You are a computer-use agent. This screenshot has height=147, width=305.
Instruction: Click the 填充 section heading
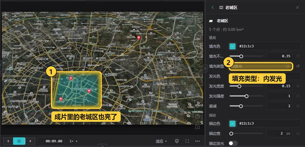point(212,38)
